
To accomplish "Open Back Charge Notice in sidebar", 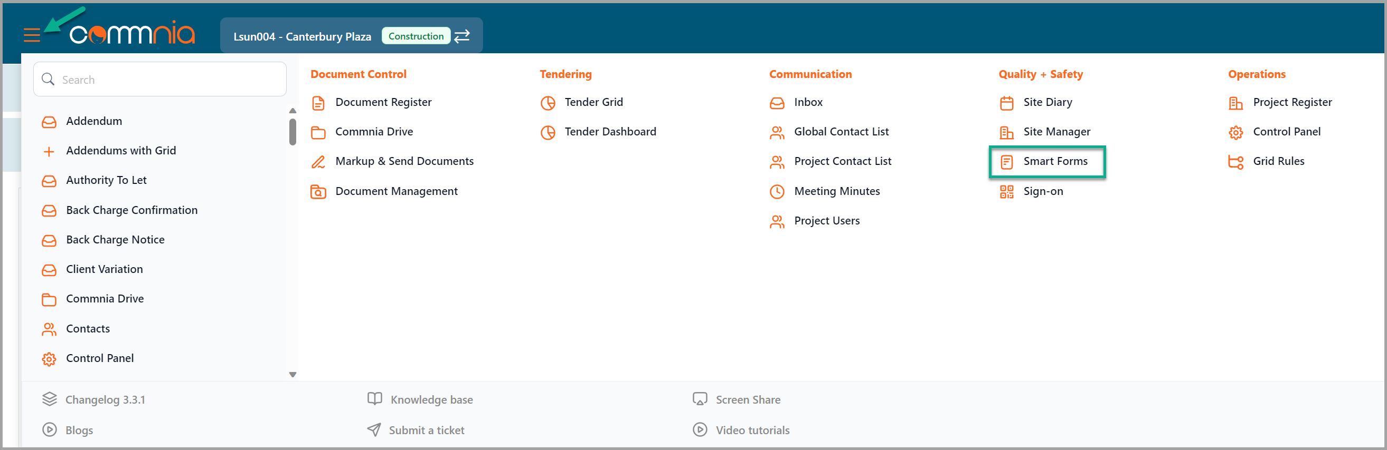I will pos(115,240).
